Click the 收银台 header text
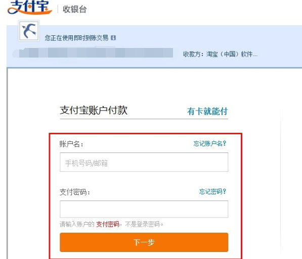 coord(75,9)
